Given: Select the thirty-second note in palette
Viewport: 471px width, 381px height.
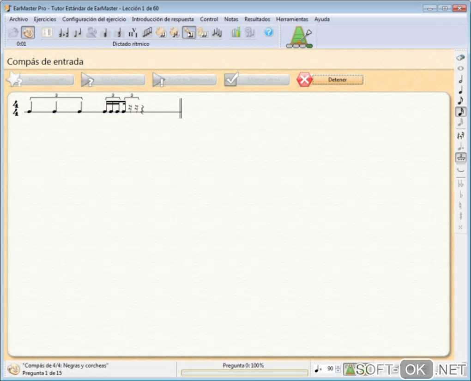Looking at the screenshot, I should point(460,122).
